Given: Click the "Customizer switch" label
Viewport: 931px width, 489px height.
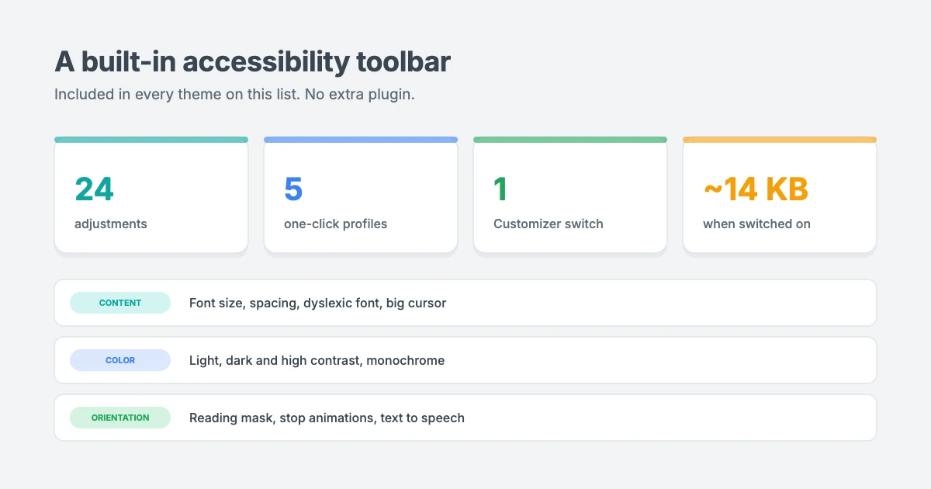Looking at the screenshot, I should tap(549, 224).
